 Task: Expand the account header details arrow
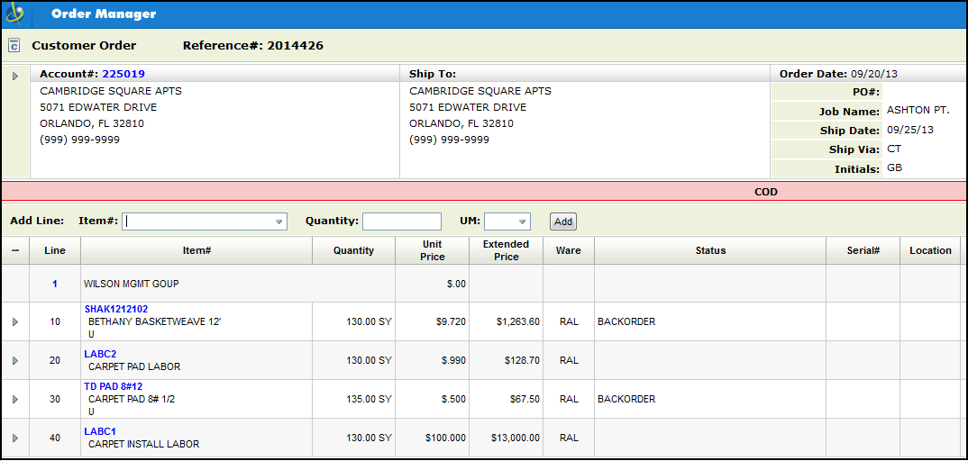point(15,76)
